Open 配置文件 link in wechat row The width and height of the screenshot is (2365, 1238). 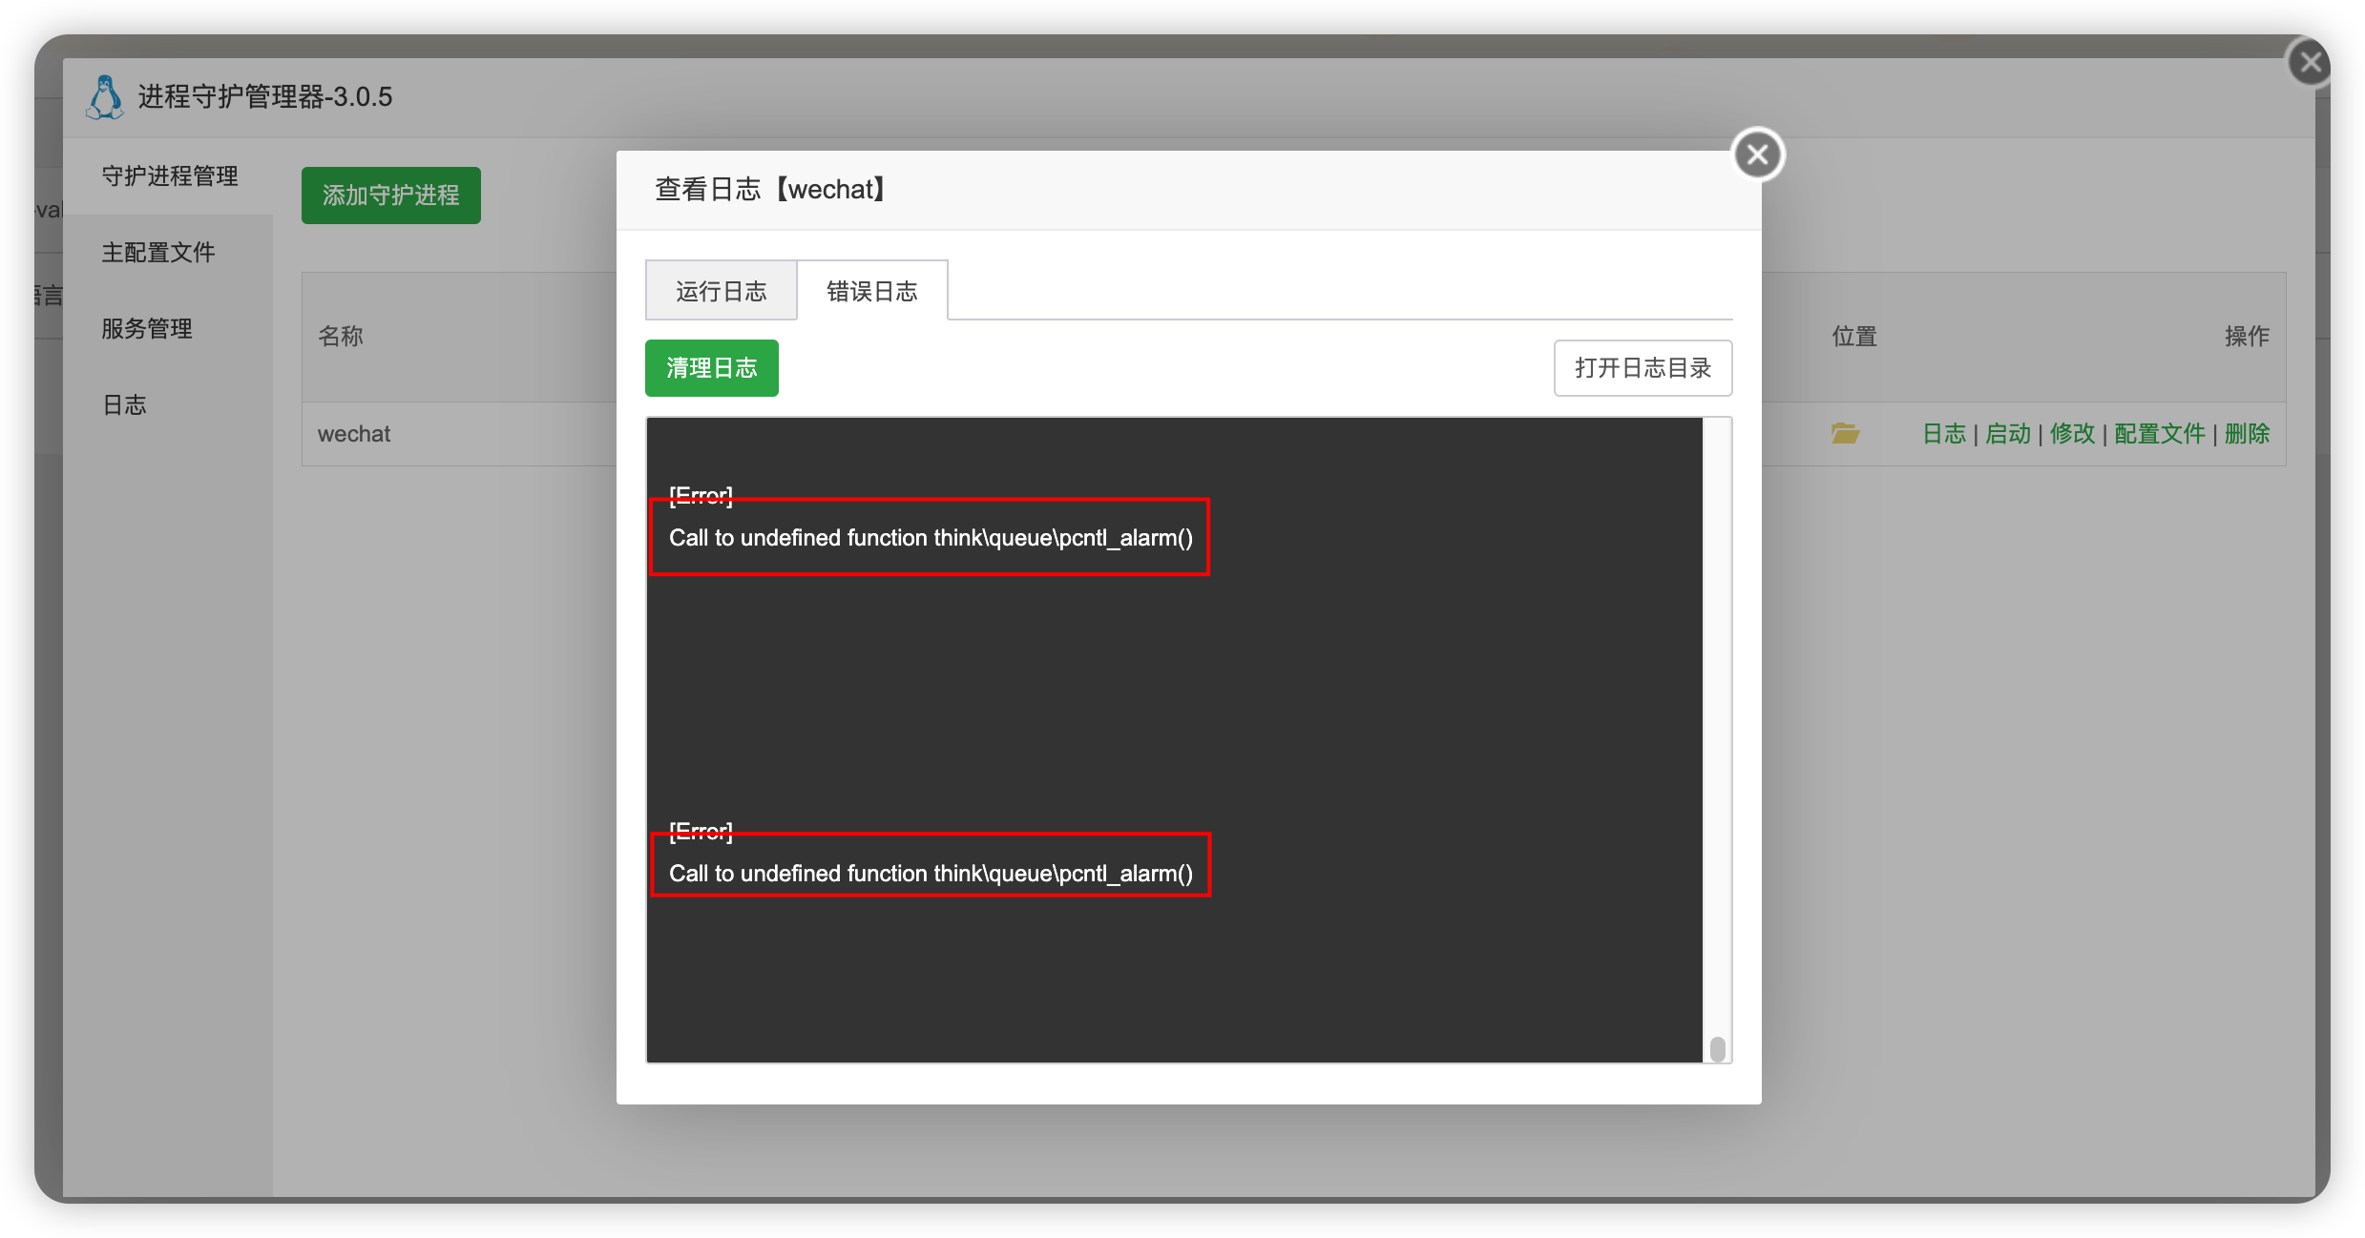click(2159, 434)
